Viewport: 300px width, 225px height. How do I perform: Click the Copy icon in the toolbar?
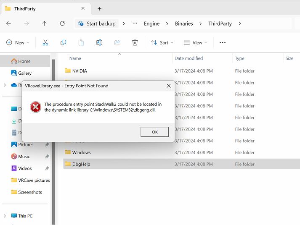pos(64,42)
